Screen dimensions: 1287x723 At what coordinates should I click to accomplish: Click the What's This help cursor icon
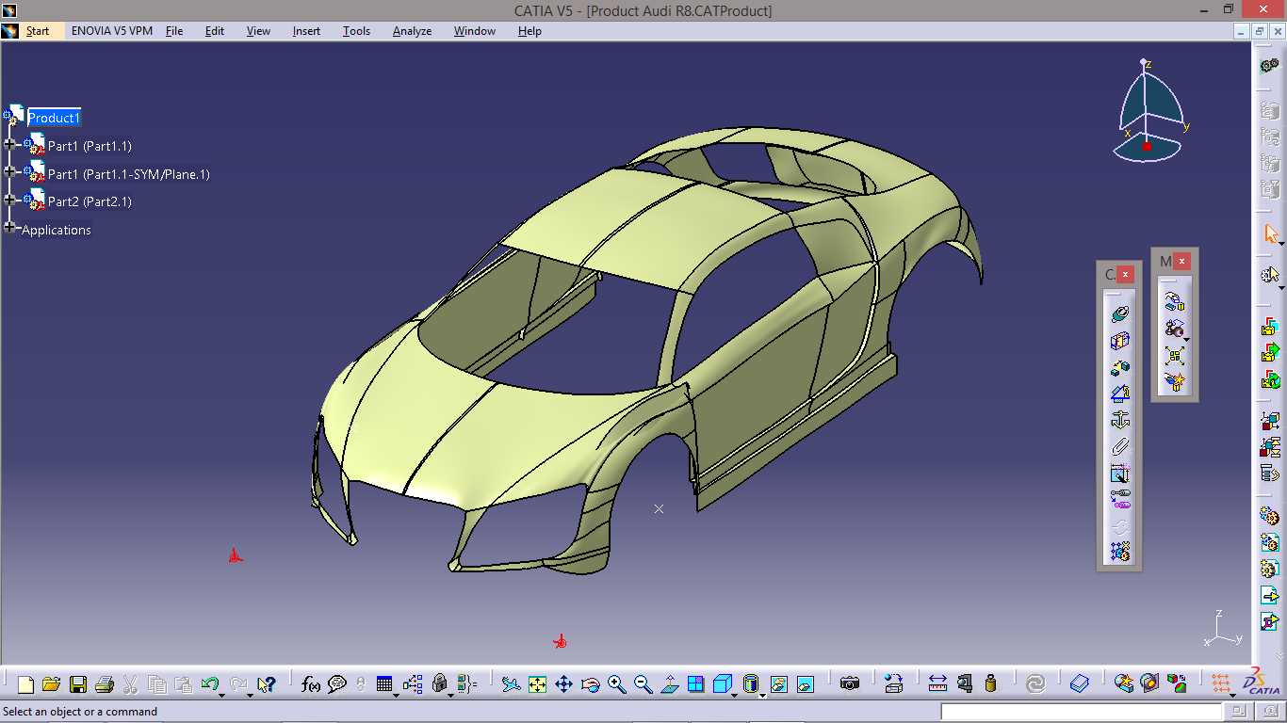point(267,684)
